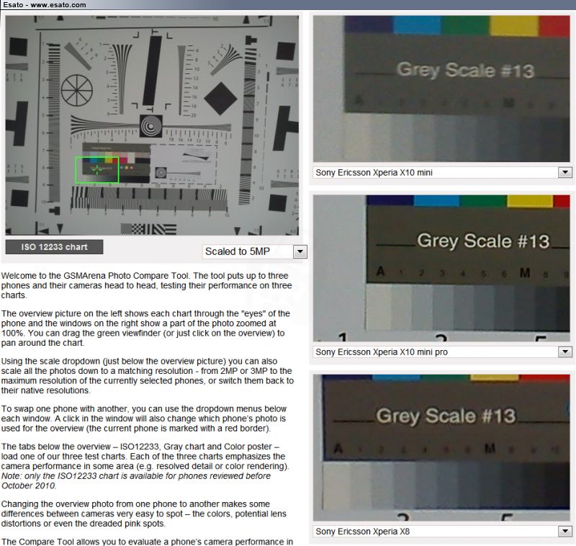The image size is (576, 546).
Task: Click the ISO 12233 chart tab button
Action: tap(55, 247)
